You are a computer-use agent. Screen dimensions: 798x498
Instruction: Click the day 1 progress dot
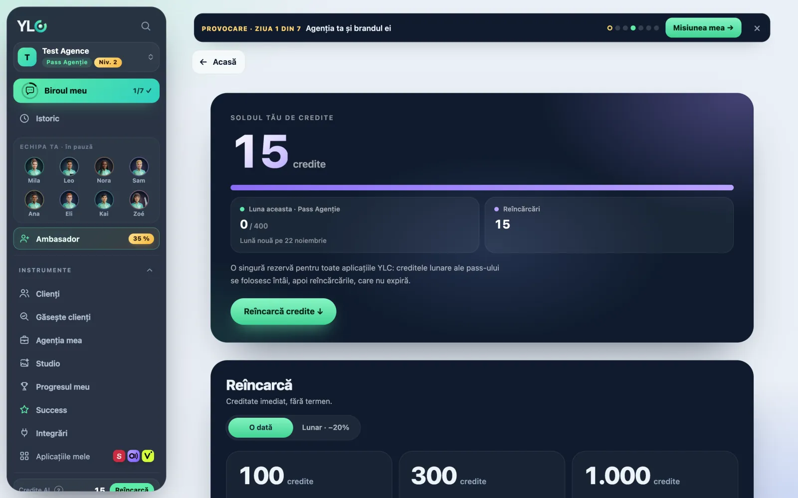[x=609, y=28]
